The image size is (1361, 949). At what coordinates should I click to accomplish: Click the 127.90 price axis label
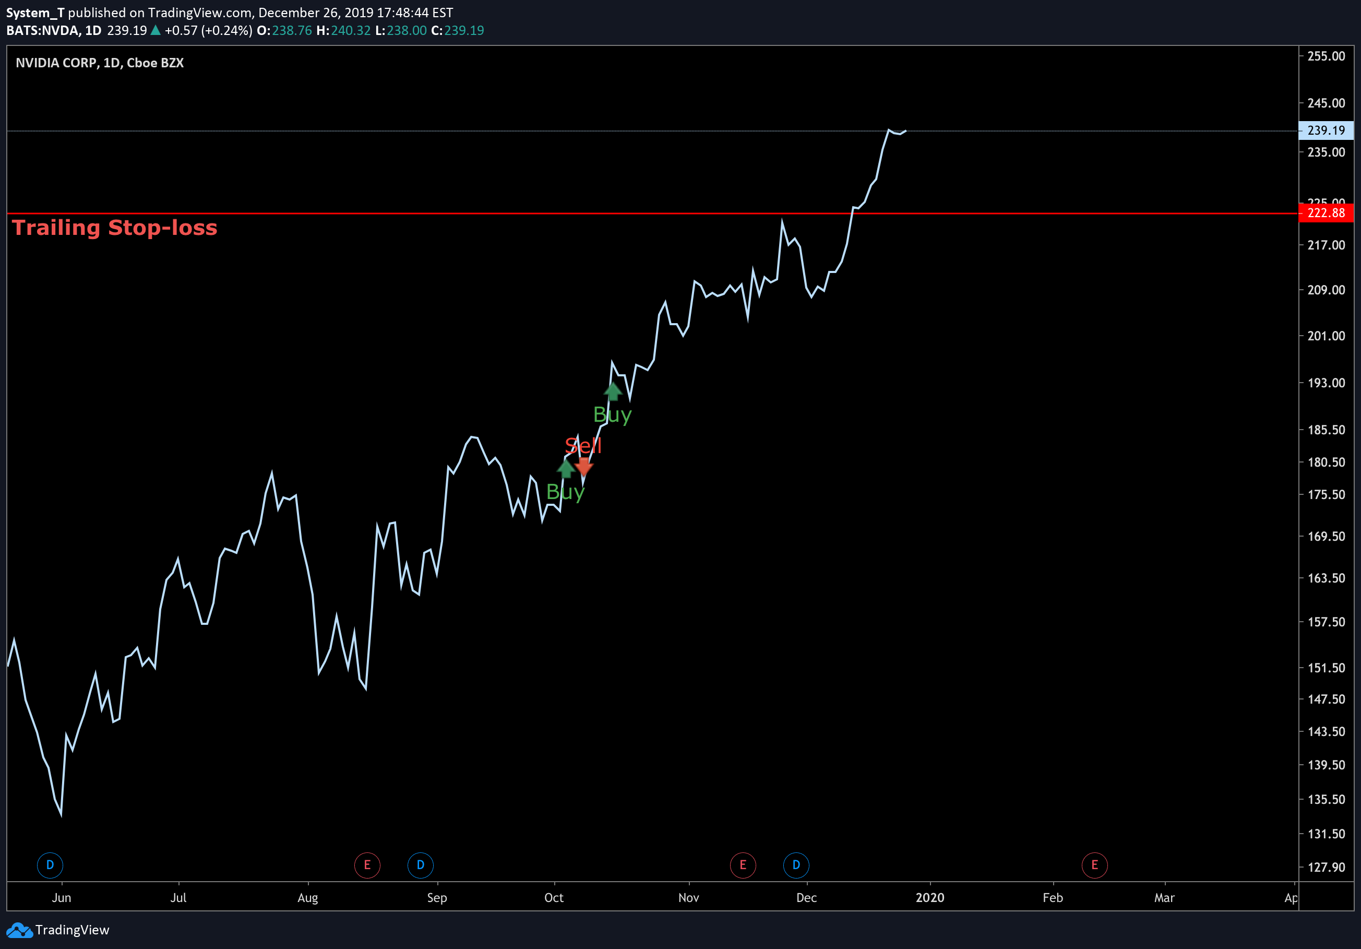pyautogui.click(x=1326, y=867)
